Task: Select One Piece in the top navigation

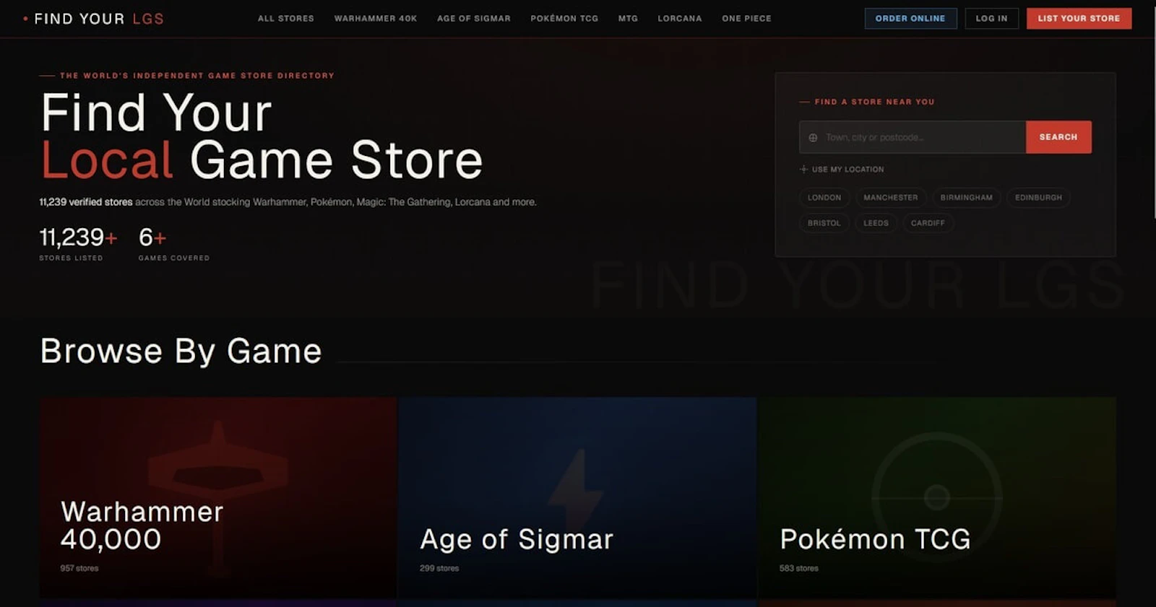Action: [746, 19]
